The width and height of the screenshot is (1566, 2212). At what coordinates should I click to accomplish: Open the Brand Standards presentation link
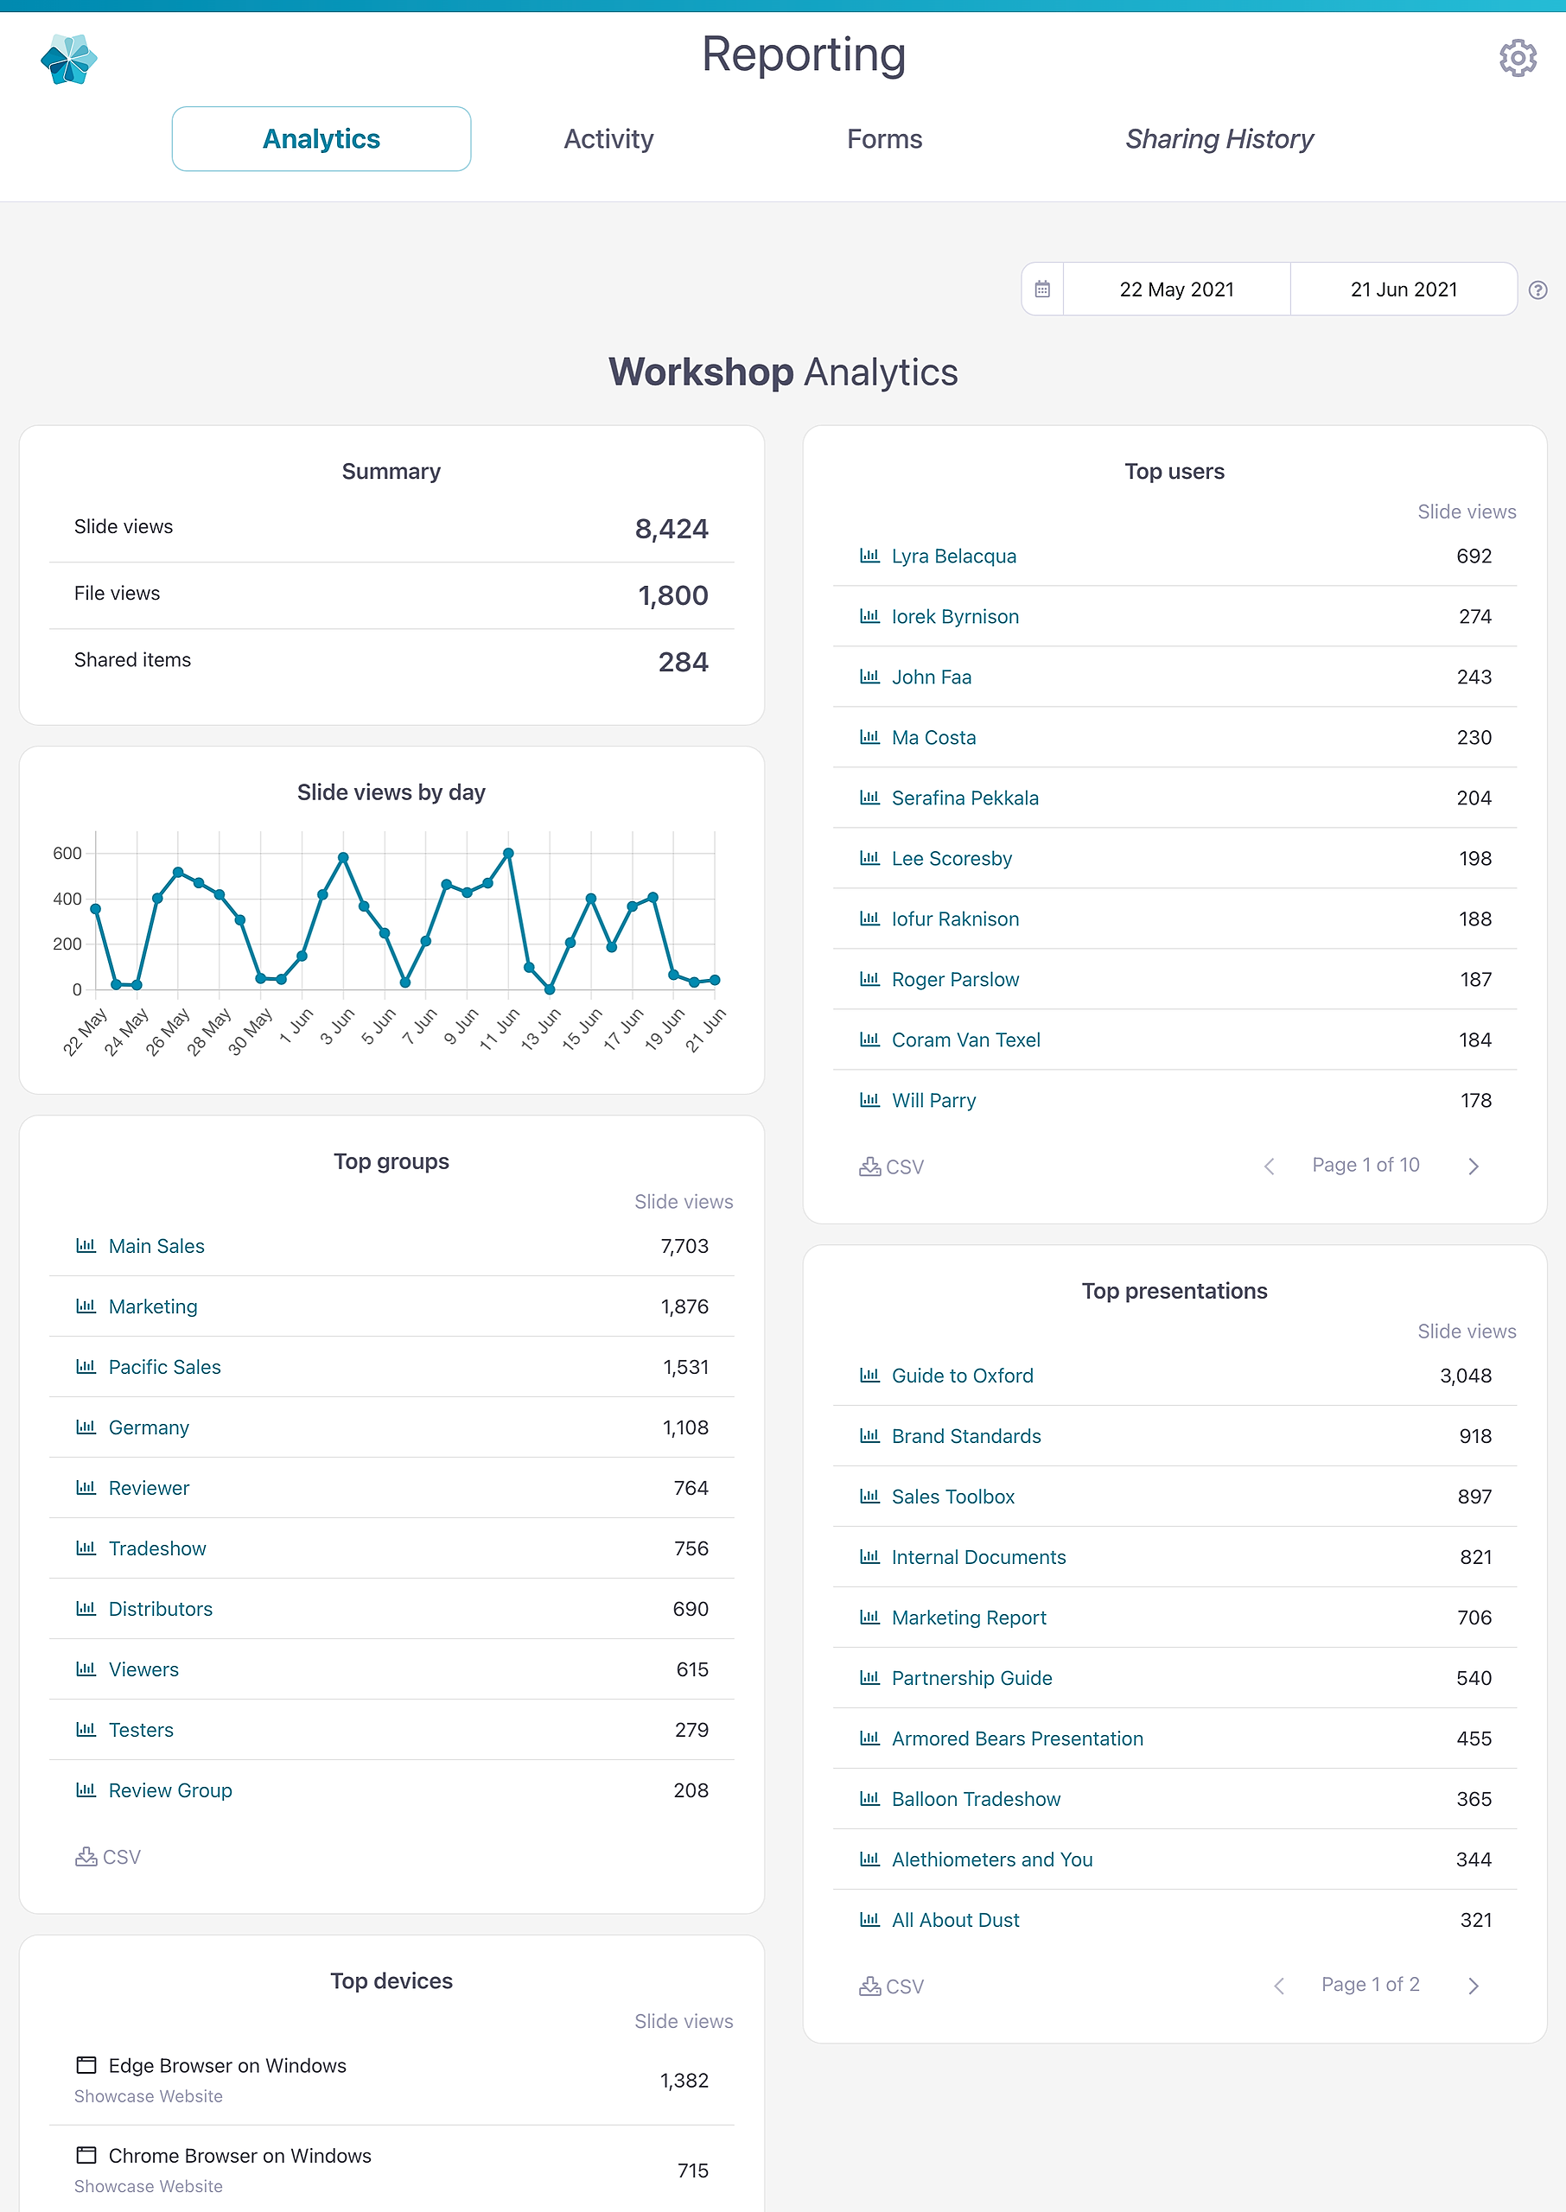(x=966, y=1436)
